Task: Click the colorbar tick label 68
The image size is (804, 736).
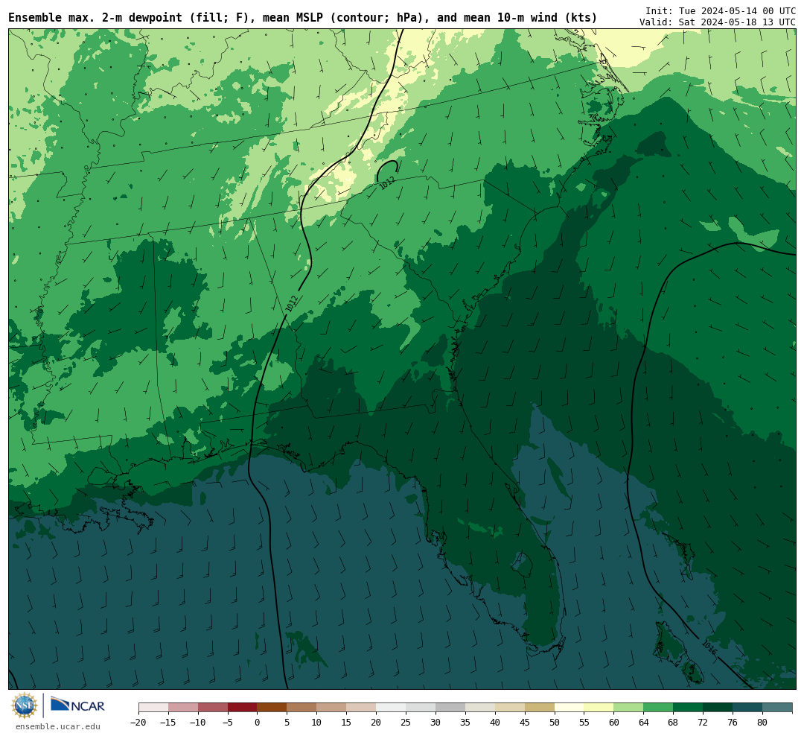Action: point(674,722)
